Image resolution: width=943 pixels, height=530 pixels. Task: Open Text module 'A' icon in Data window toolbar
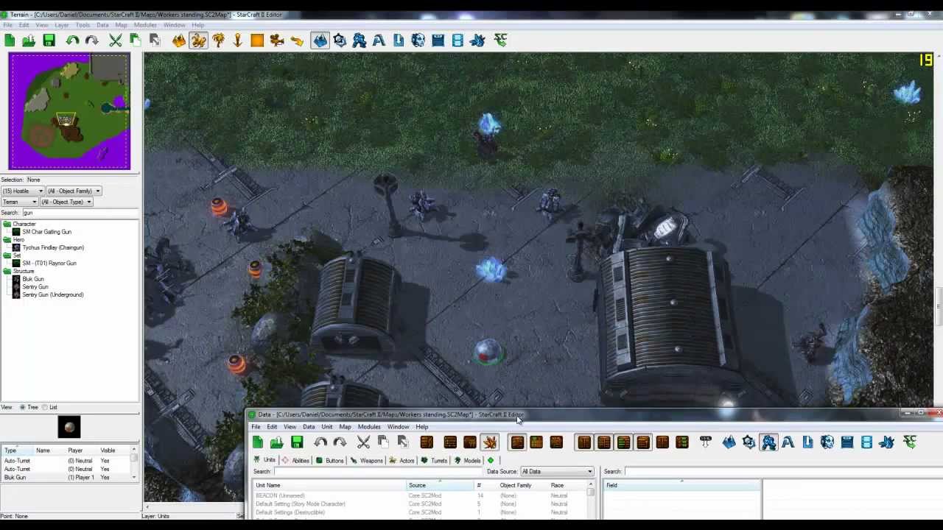788,442
